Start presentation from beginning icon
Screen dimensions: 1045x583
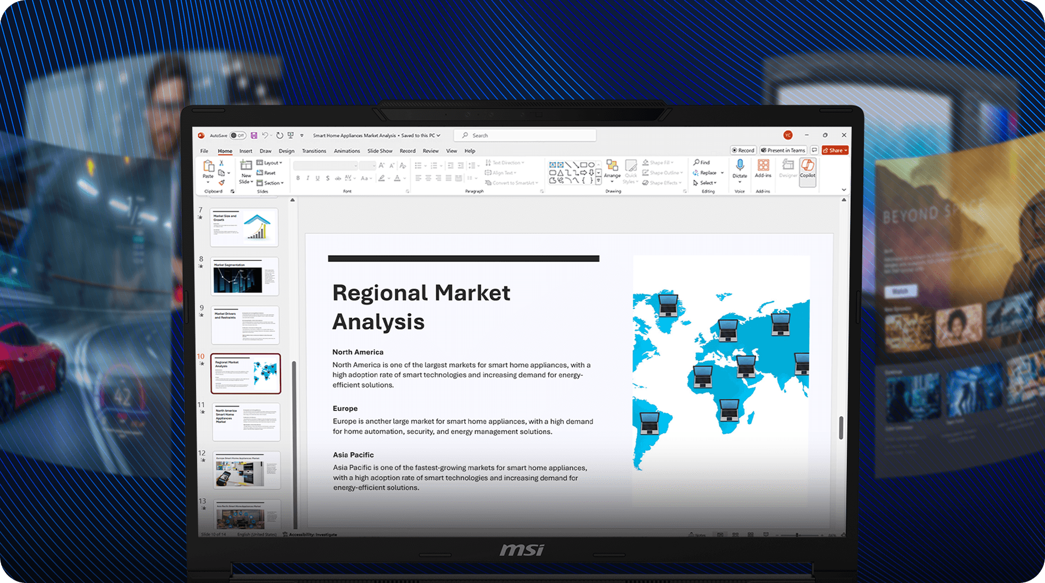pyautogui.click(x=291, y=136)
